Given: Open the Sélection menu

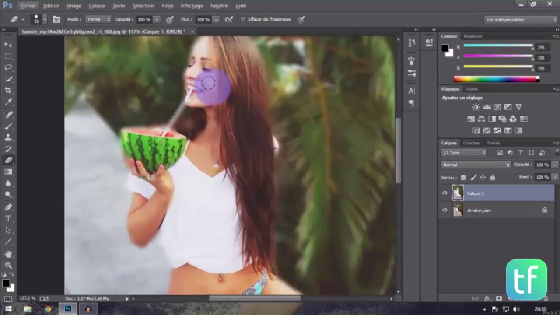Looking at the screenshot, I should pos(143,6).
